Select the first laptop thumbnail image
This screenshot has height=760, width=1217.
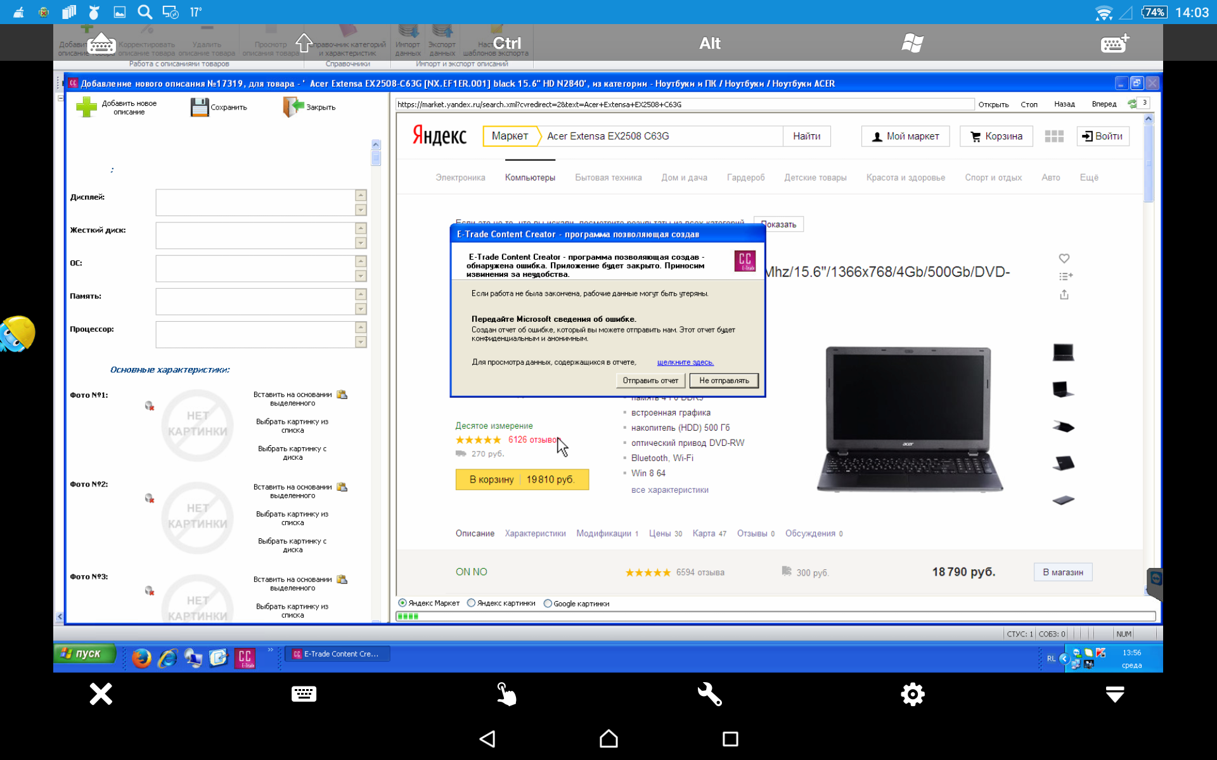point(1063,352)
